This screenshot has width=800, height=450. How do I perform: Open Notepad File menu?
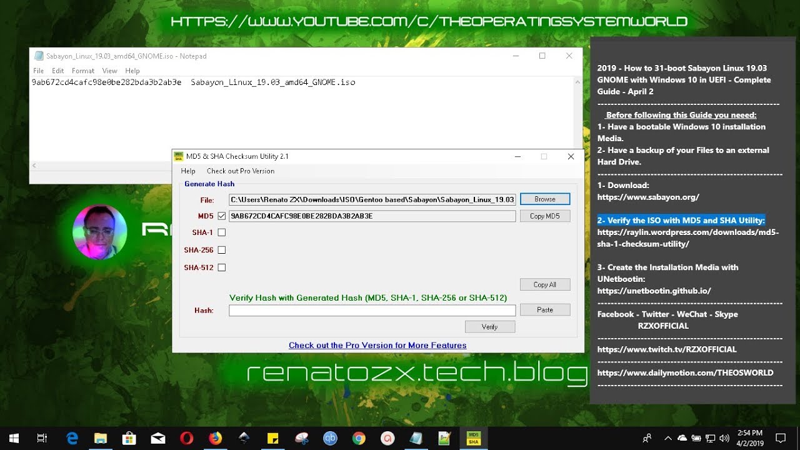point(39,71)
